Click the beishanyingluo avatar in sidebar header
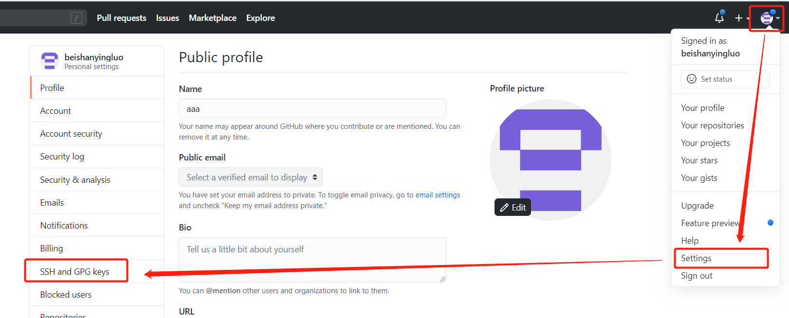789x318 pixels. coord(50,61)
